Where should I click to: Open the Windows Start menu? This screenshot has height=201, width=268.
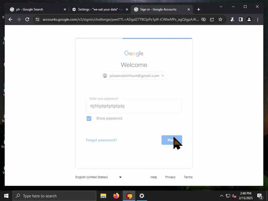tap(6, 196)
